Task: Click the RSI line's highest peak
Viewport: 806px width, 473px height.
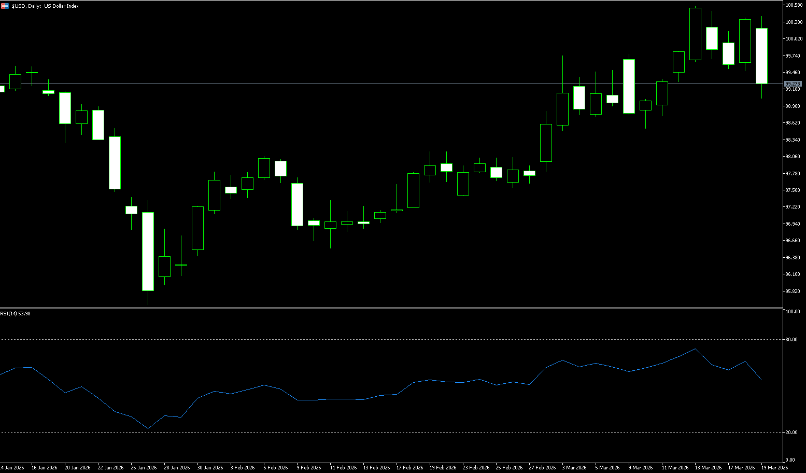Action: click(x=695, y=349)
